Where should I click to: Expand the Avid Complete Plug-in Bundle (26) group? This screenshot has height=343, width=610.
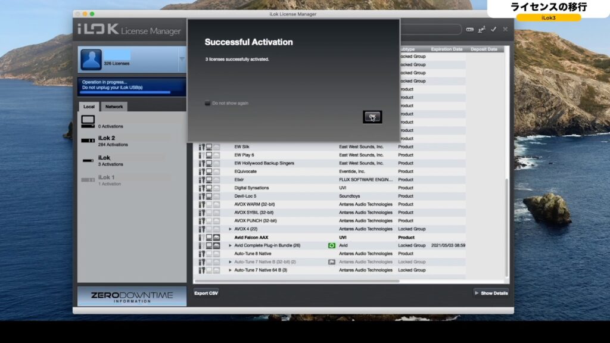point(230,245)
